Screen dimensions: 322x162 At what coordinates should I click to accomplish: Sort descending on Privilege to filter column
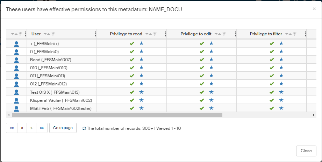[286, 34]
